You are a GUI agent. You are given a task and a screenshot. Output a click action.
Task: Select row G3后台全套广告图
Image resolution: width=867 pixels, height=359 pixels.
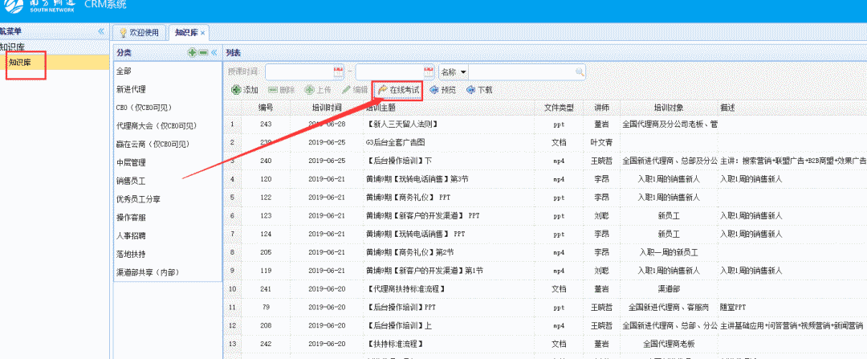coord(544,143)
